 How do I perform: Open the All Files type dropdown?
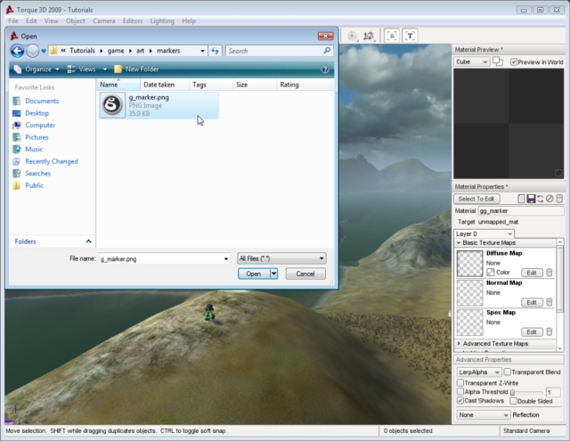281,258
